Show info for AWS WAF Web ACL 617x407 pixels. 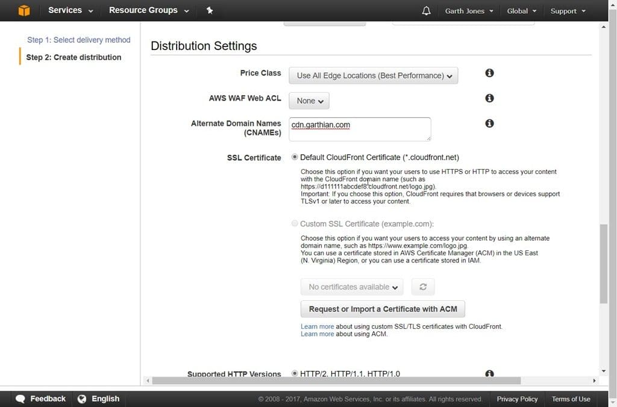pyautogui.click(x=489, y=98)
